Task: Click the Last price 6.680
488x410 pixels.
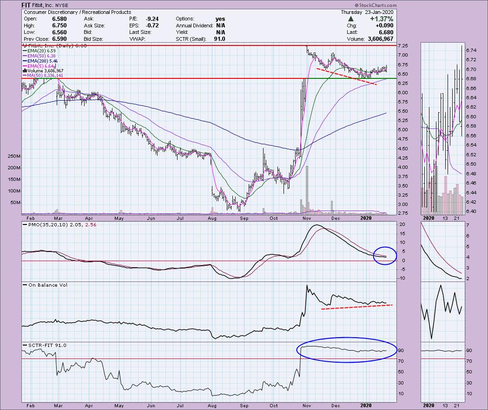Action: (386, 32)
